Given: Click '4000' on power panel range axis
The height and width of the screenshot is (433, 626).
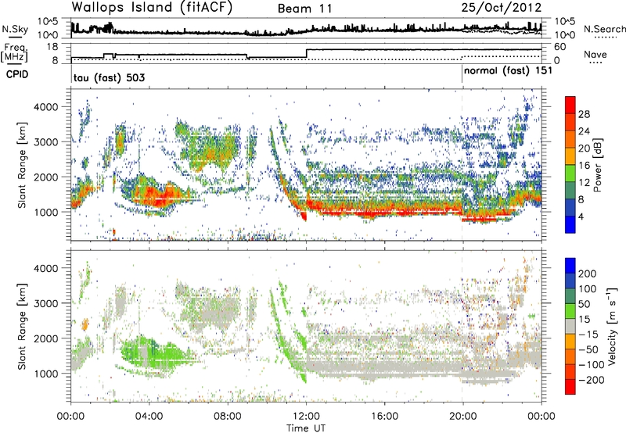Looking at the screenshot, I should tap(45, 107).
